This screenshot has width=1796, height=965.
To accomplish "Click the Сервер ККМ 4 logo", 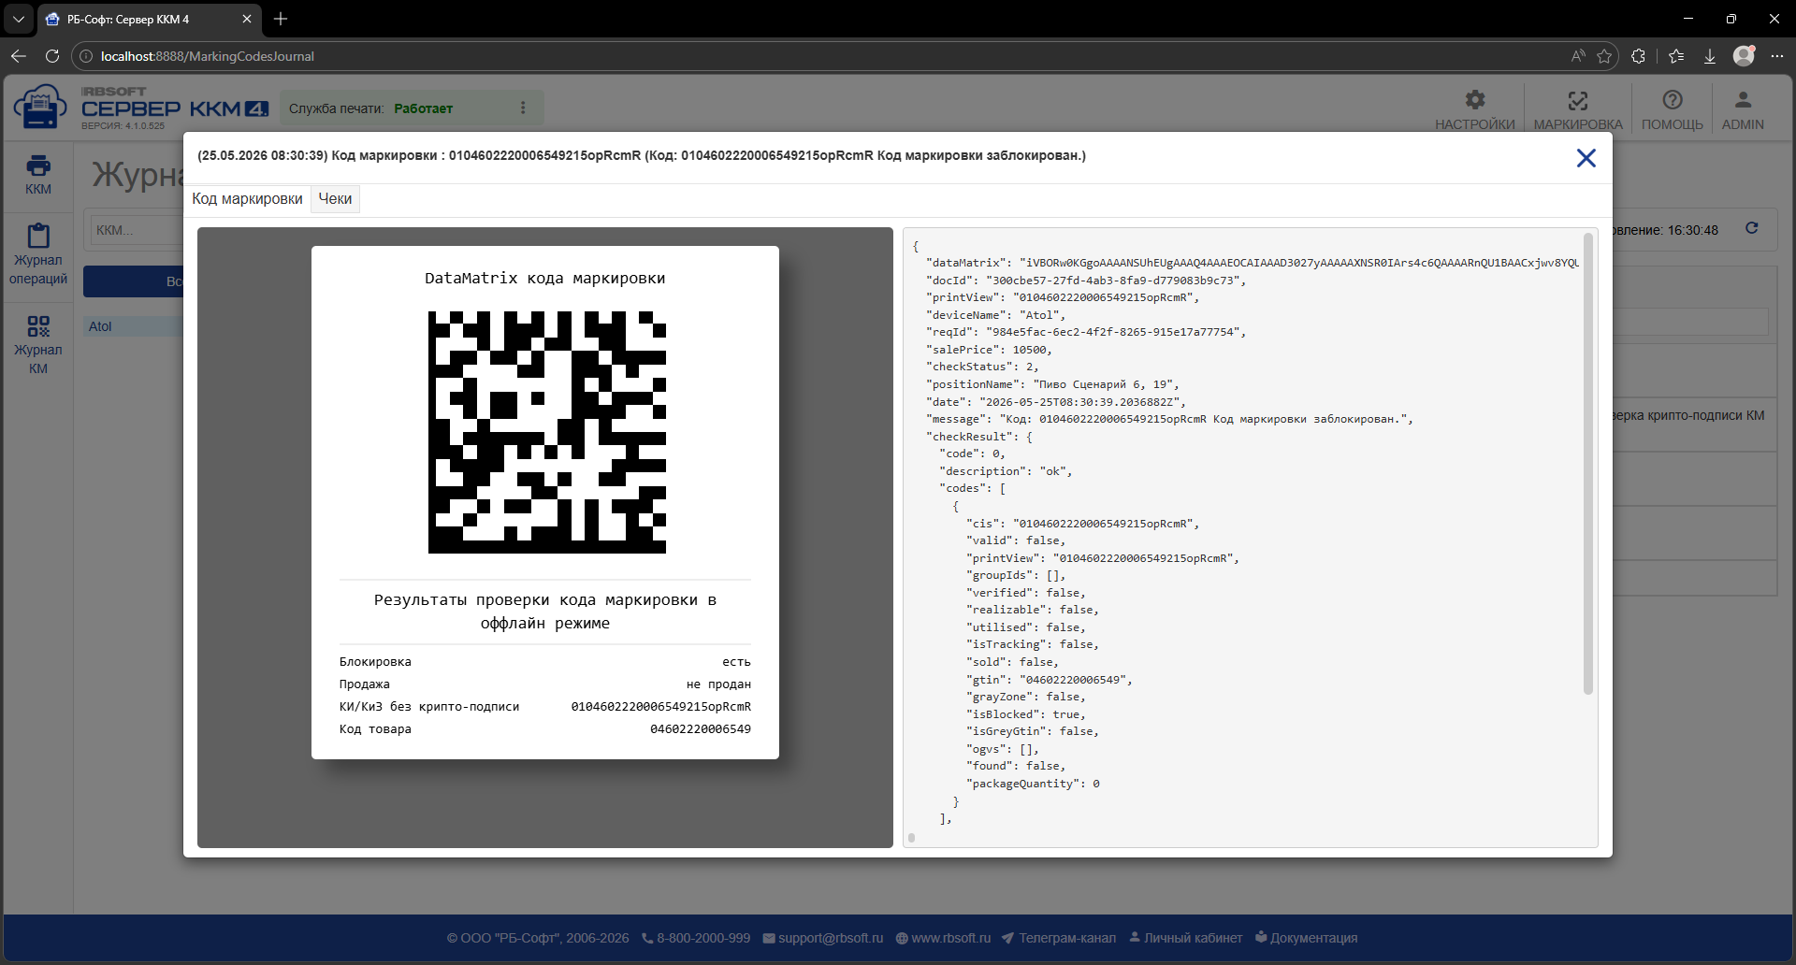I will pyautogui.click(x=140, y=108).
